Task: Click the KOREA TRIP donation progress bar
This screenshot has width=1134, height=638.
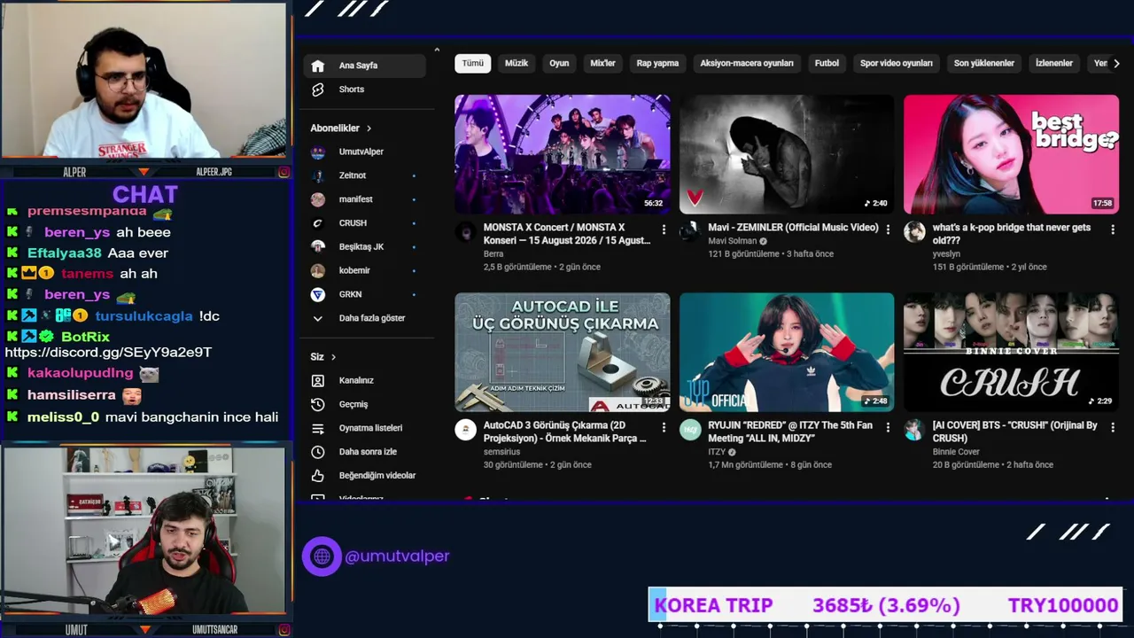Action: click(886, 605)
